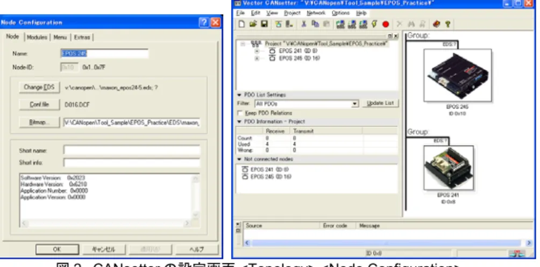Click the Short info input field
540x267 pixels.
pos(132,163)
